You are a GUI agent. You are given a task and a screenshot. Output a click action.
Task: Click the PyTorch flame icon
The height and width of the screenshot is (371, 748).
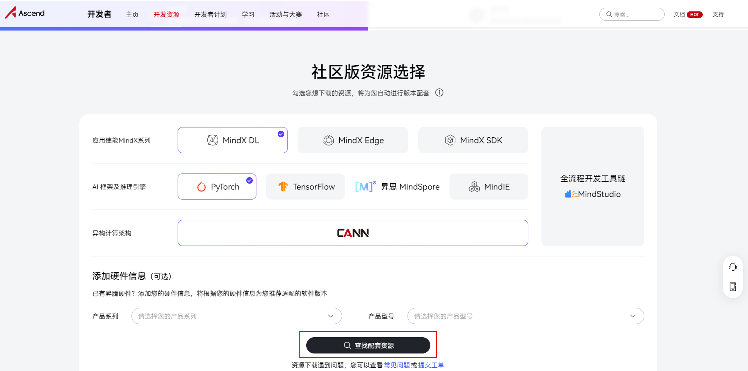(x=202, y=187)
